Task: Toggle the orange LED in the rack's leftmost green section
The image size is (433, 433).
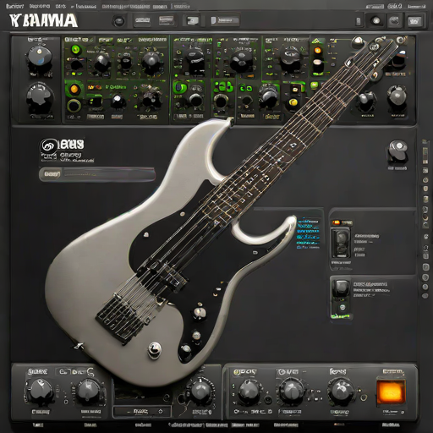Action: point(74,89)
